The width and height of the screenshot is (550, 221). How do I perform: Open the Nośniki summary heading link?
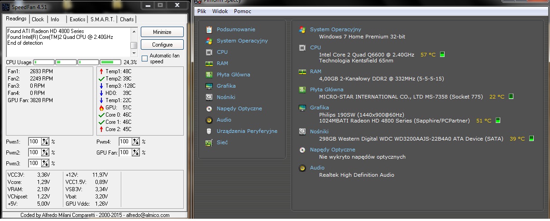[x=320, y=132]
